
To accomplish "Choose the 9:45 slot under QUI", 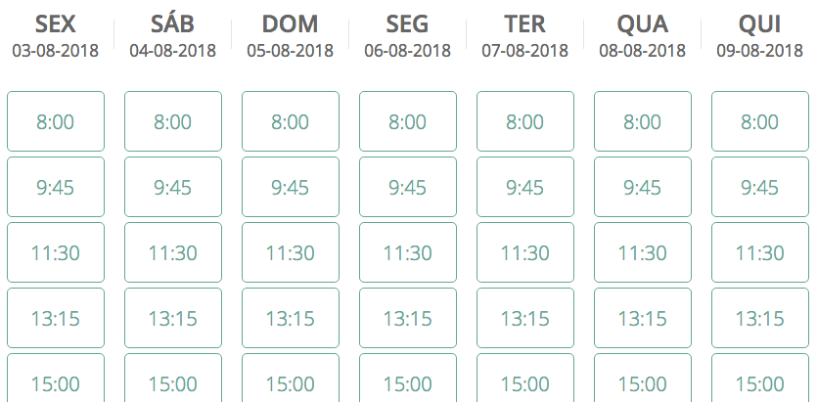I will point(760,187).
